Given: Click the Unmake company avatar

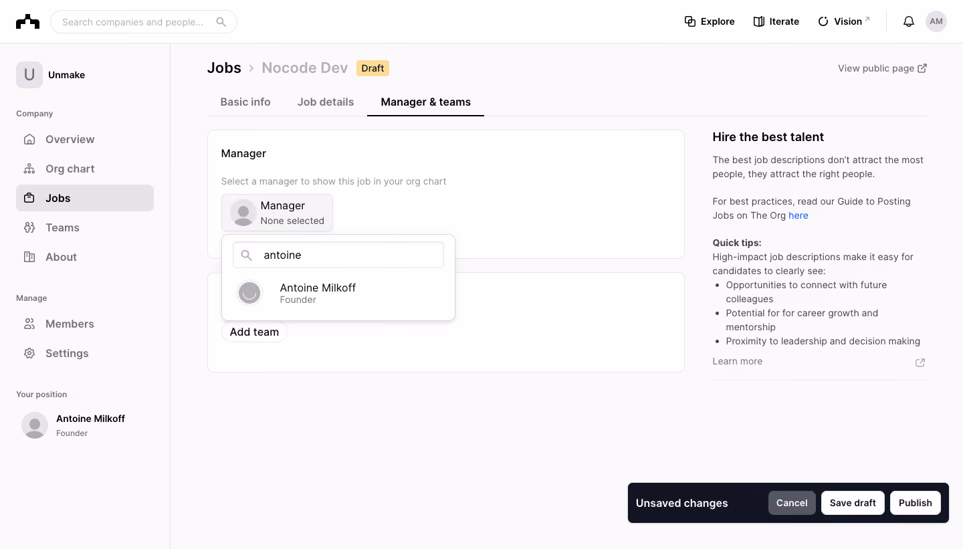Looking at the screenshot, I should coord(29,75).
